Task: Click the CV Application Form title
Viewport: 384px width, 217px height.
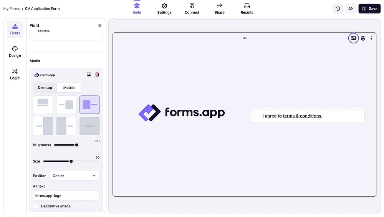Action: pos(42,8)
